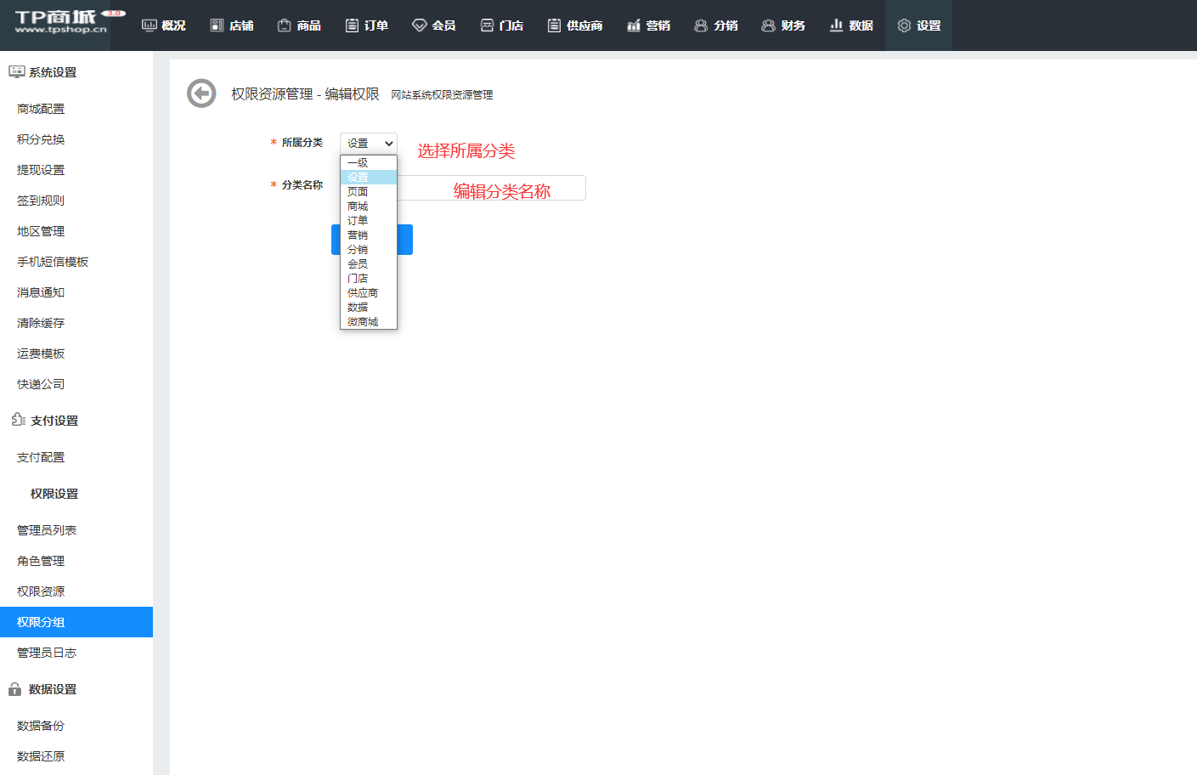Pick 供应商 in the category dropdown
The height and width of the screenshot is (775, 1197).
(x=363, y=293)
